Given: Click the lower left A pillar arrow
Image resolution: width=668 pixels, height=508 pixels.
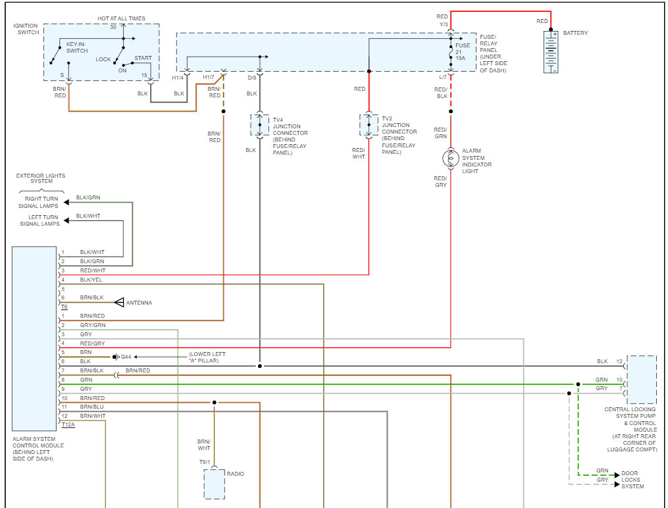Looking at the screenshot, I should [x=160, y=357].
